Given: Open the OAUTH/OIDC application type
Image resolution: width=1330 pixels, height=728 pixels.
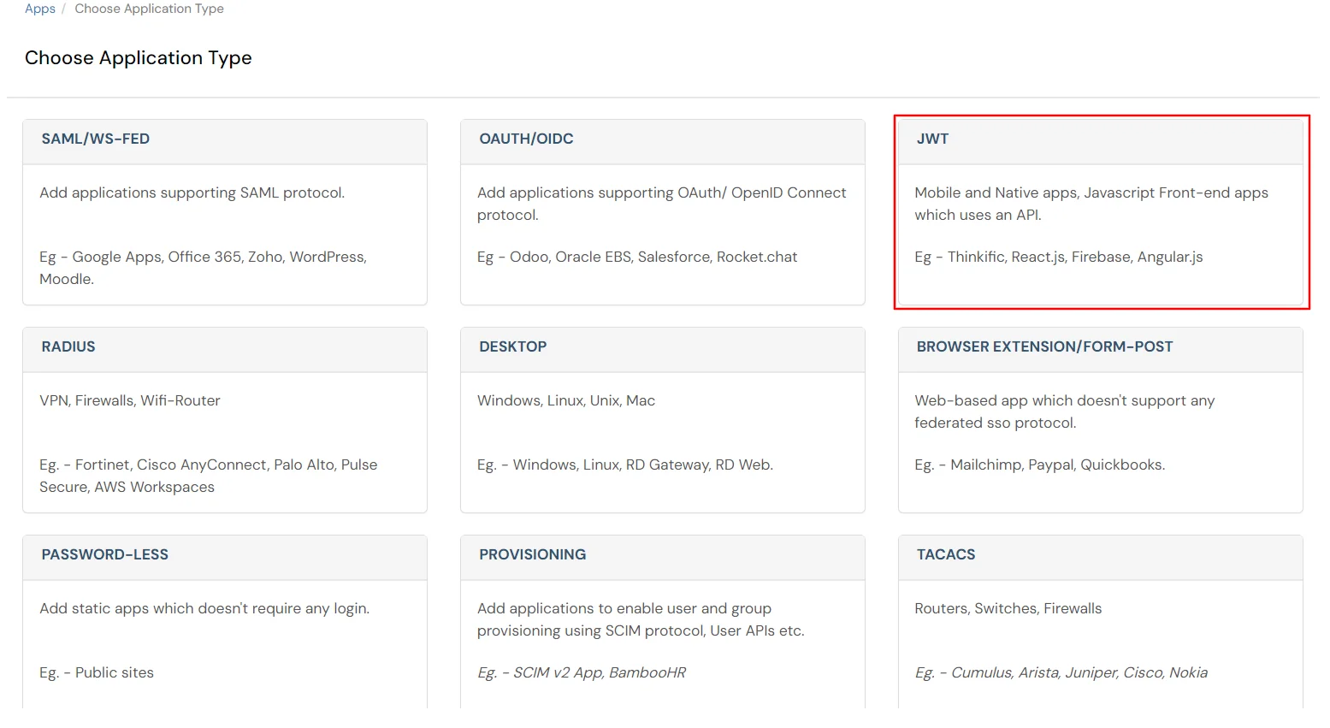Looking at the screenshot, I should pos(526,139).
